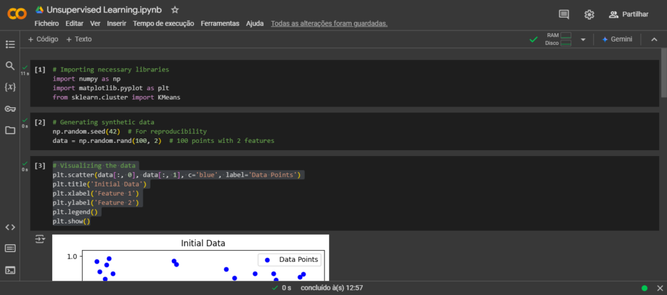Image resolution: width=667 pixels, height=295 pixels.
Task: Toggle the output view of cell 3
Action: [40, 239]
